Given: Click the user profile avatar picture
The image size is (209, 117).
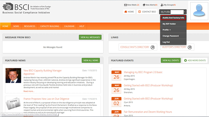Looking at the screenshot, I should tap(199, 11).
